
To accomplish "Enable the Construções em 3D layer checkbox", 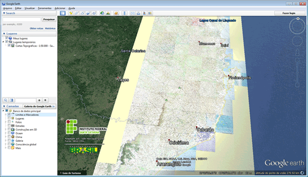I will click(9, 129).
